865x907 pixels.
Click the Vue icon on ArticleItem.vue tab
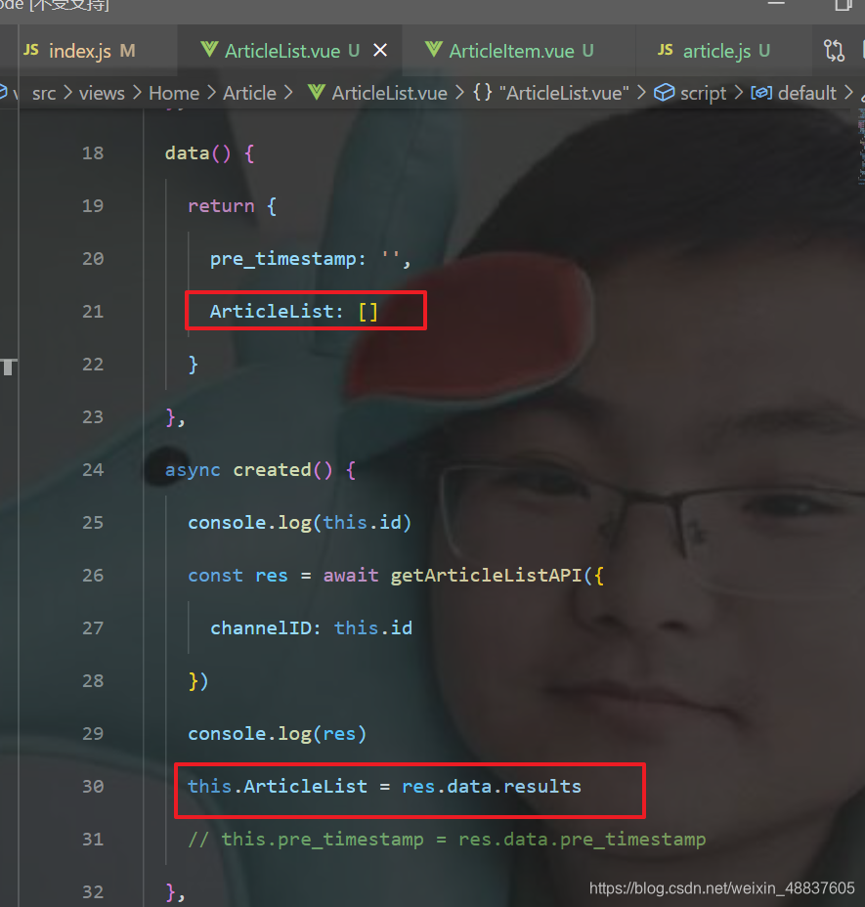click(x=436, y=50)
